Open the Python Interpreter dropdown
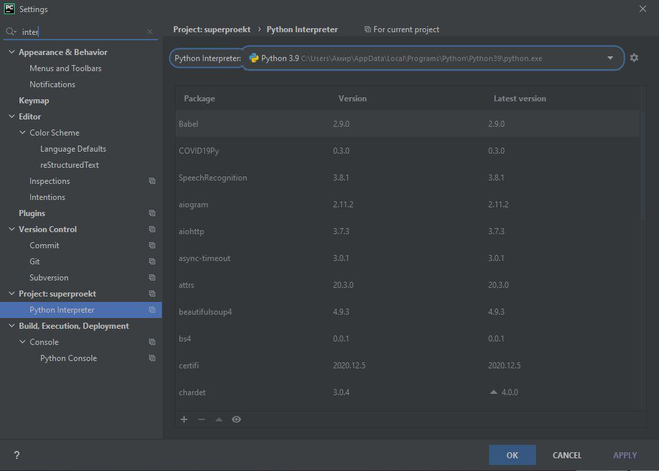Screen dimensions: 659x471 [433, 58]
